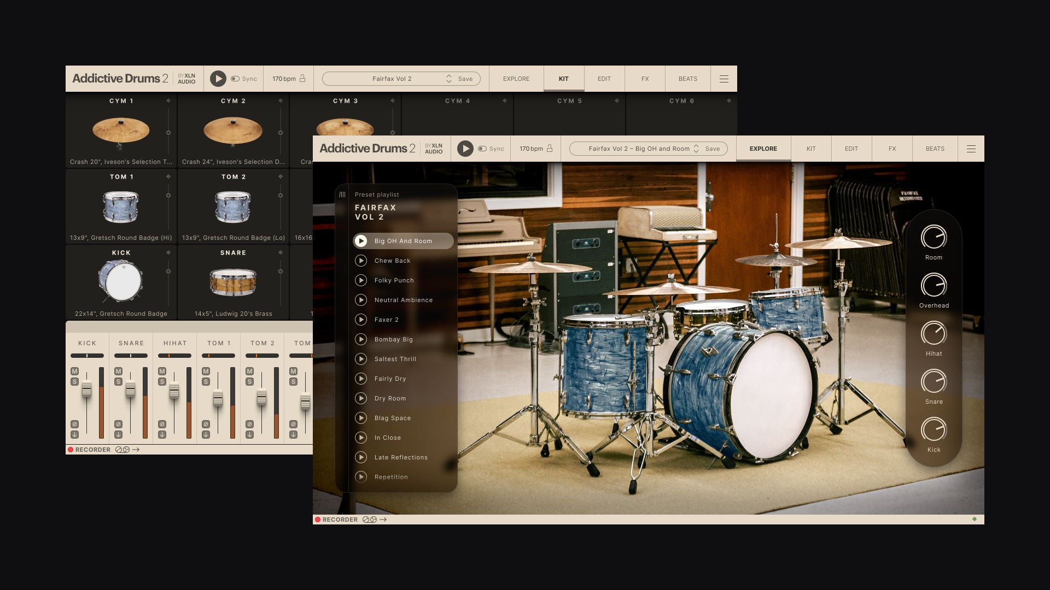1050x590 pixels.
Task: Click the down-arrow output icon on the KICK channel
Action: click(74, 435)
